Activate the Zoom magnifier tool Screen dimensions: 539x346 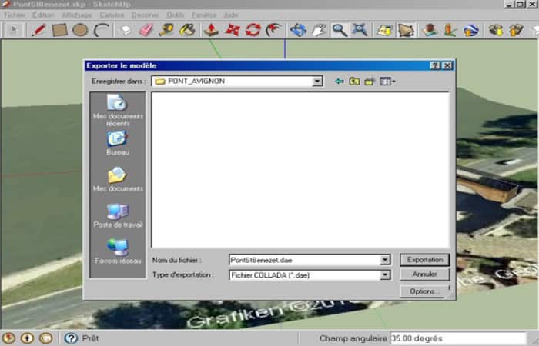[340, 30]
